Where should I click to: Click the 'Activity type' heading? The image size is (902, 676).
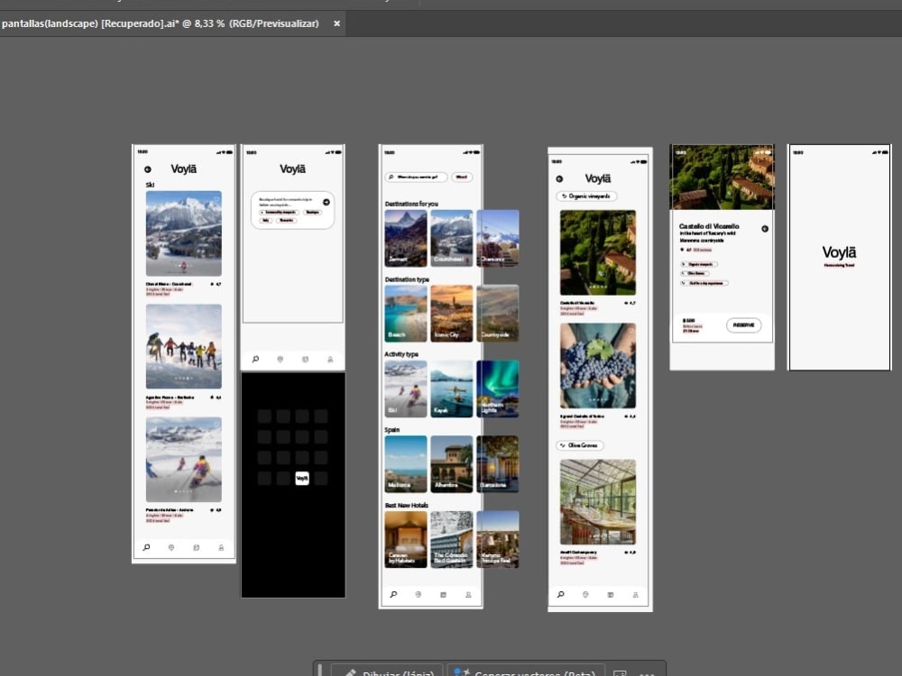point(401,354)
